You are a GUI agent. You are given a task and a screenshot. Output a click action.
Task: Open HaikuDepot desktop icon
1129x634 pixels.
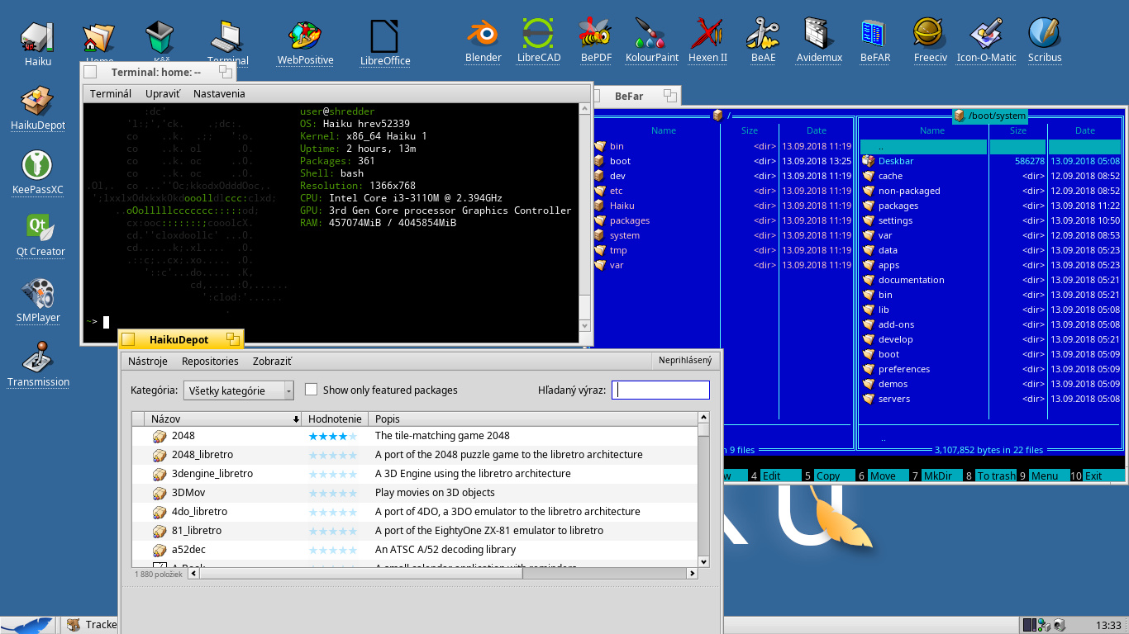tap(38, 101)
